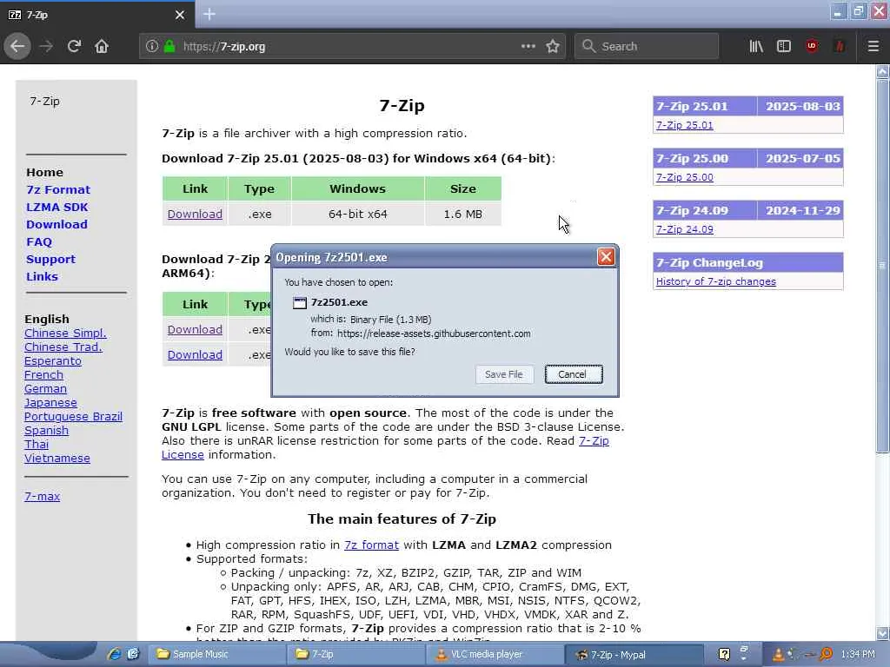Click the green padlock security icon
The height and width of the screenshot is (667, 890).
(169, 46)
